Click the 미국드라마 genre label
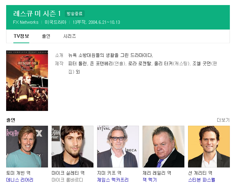The width and height of the screenshot is (236, 188). point(56,22)
